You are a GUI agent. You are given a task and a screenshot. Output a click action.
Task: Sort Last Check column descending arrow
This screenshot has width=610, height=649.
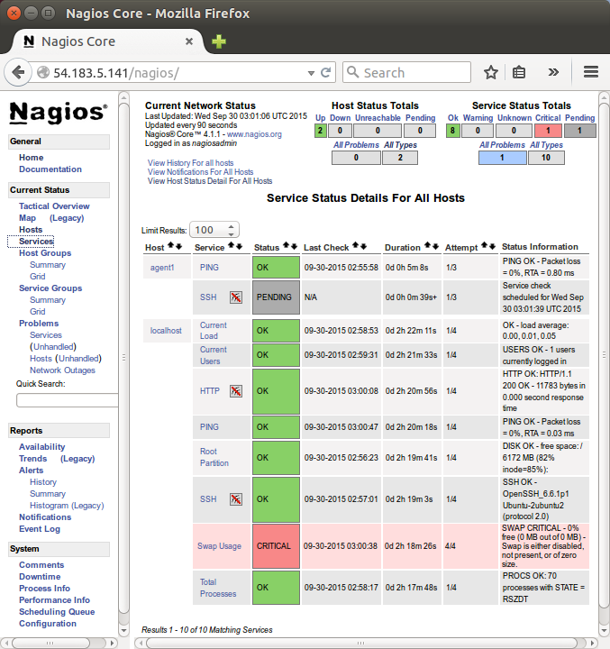click(x=363, y=247)
